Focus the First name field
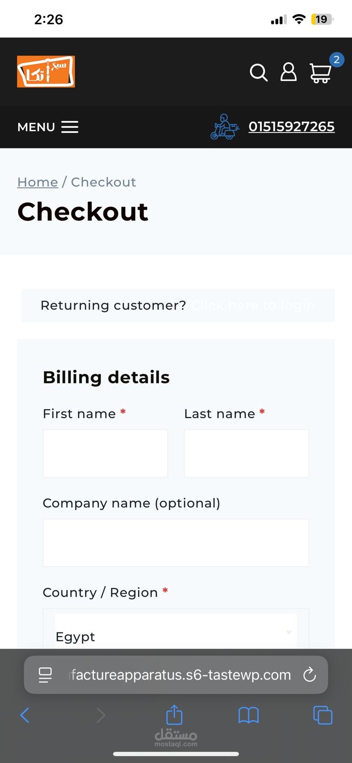The height and width of the screenshot is (763, 352). 105,453
